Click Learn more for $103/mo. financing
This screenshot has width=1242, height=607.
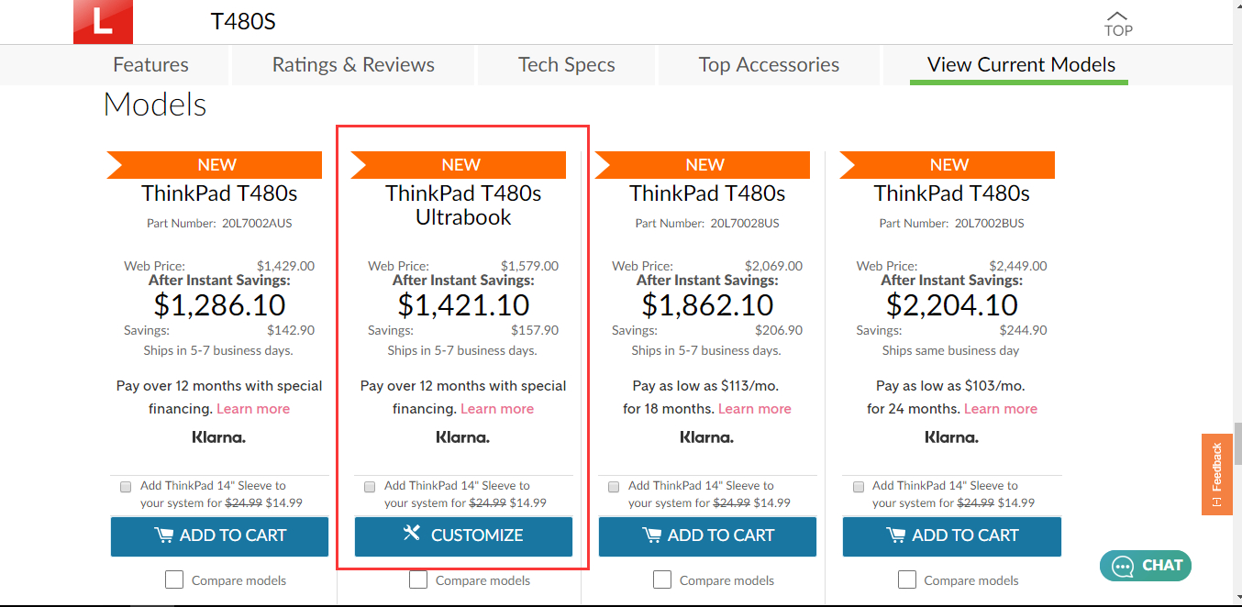[1000, 409]
